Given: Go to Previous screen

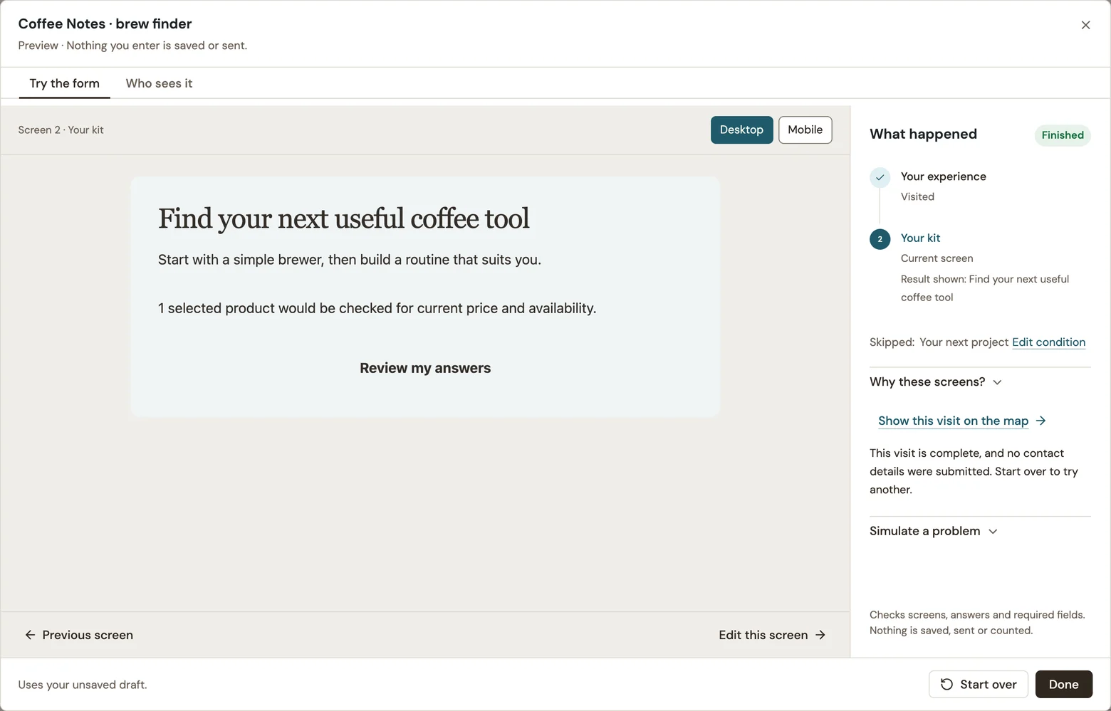Looking at the screenshot, I should [x=79, y=635].
